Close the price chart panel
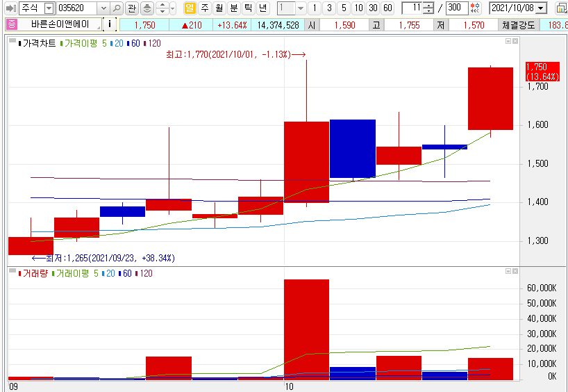568x392 pixels. (515, 41)
